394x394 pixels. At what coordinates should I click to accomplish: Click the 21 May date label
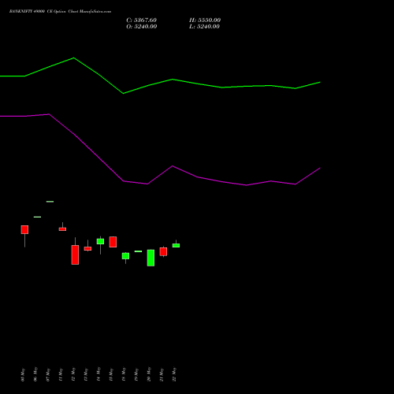coord(162,374)
